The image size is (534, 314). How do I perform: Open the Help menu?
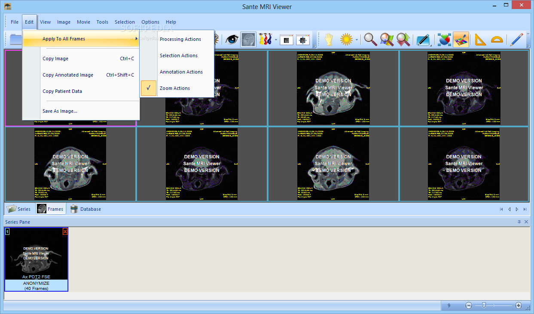pyautogui.click(x=171, y=22)
